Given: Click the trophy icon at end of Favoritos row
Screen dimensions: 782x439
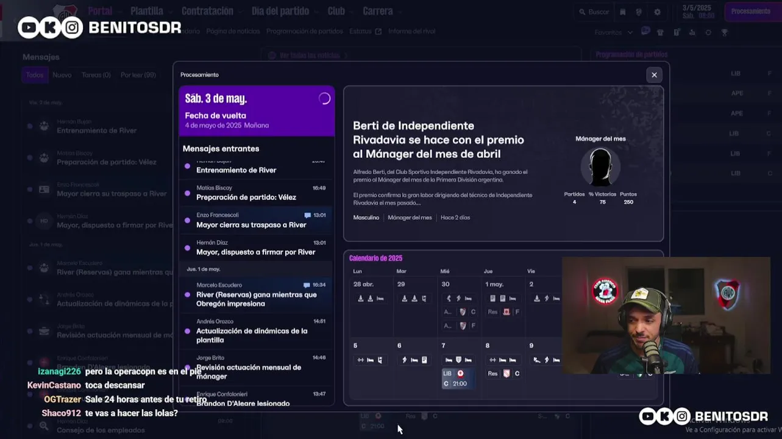Looking at the screenshot, I should tap(724, 32).
